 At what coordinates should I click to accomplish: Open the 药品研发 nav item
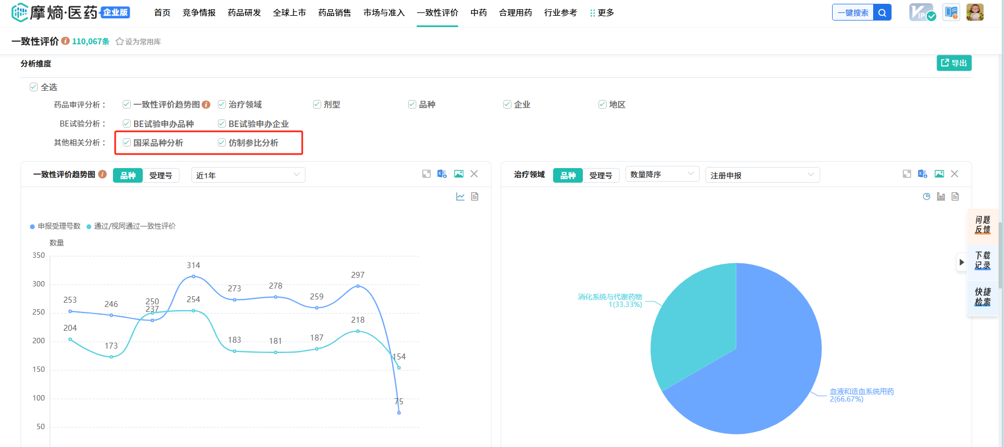pyautogui.click(x=244, y=12)
